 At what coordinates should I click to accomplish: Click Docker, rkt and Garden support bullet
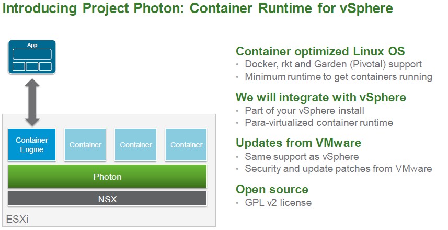click(333, 64)
